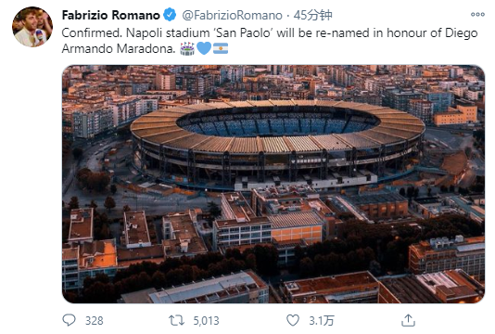Open the three-dot more options menu
Image resolution: width=495 pixels, height=334 pixels.
pos(477,14)
